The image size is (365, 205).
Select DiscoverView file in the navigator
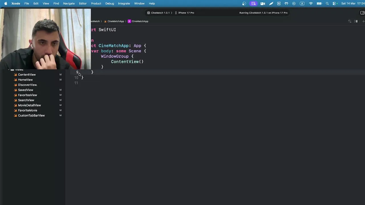(28, 85)
